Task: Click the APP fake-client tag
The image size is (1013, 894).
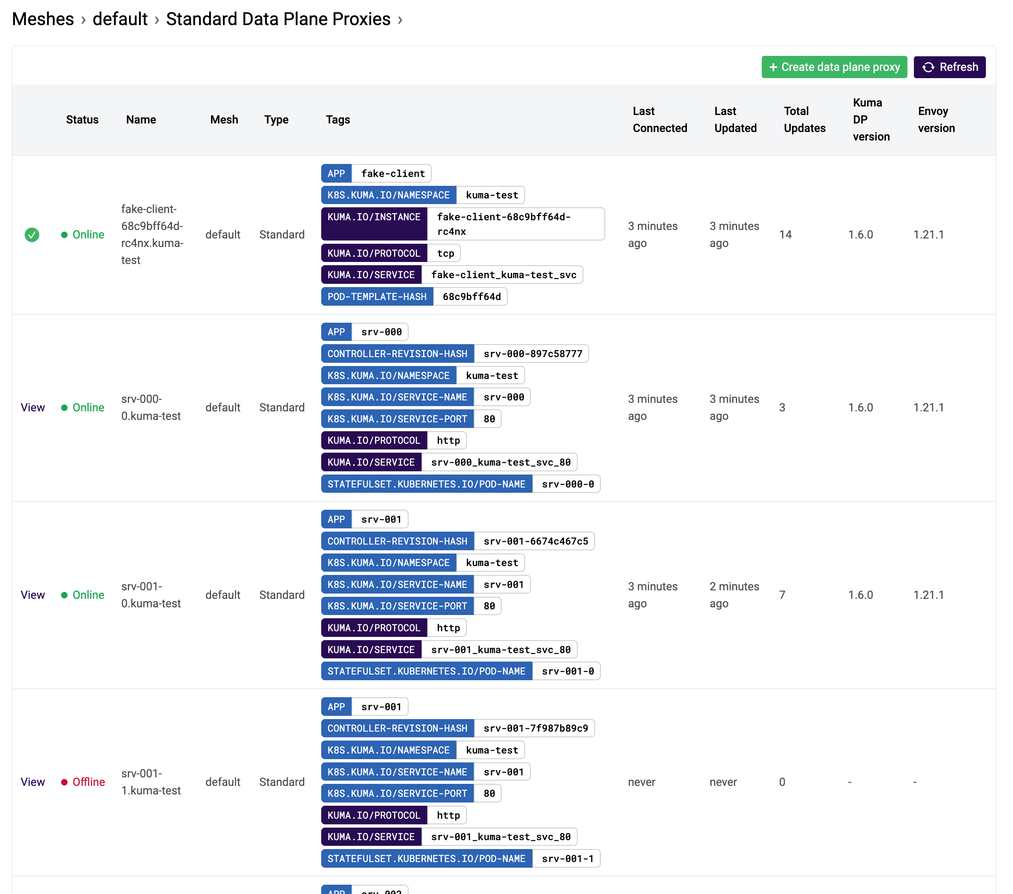Action: point(376,174)
